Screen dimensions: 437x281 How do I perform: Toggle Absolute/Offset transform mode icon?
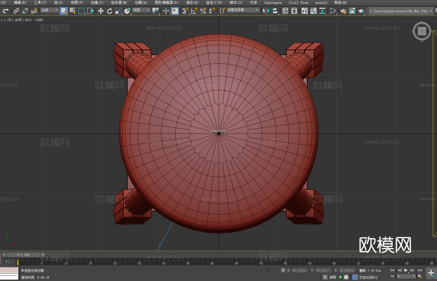pyautogui.click(x=283, y=270)
